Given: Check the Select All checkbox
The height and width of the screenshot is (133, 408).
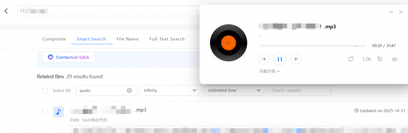Looking at the screenshot, I should point(45,90).
